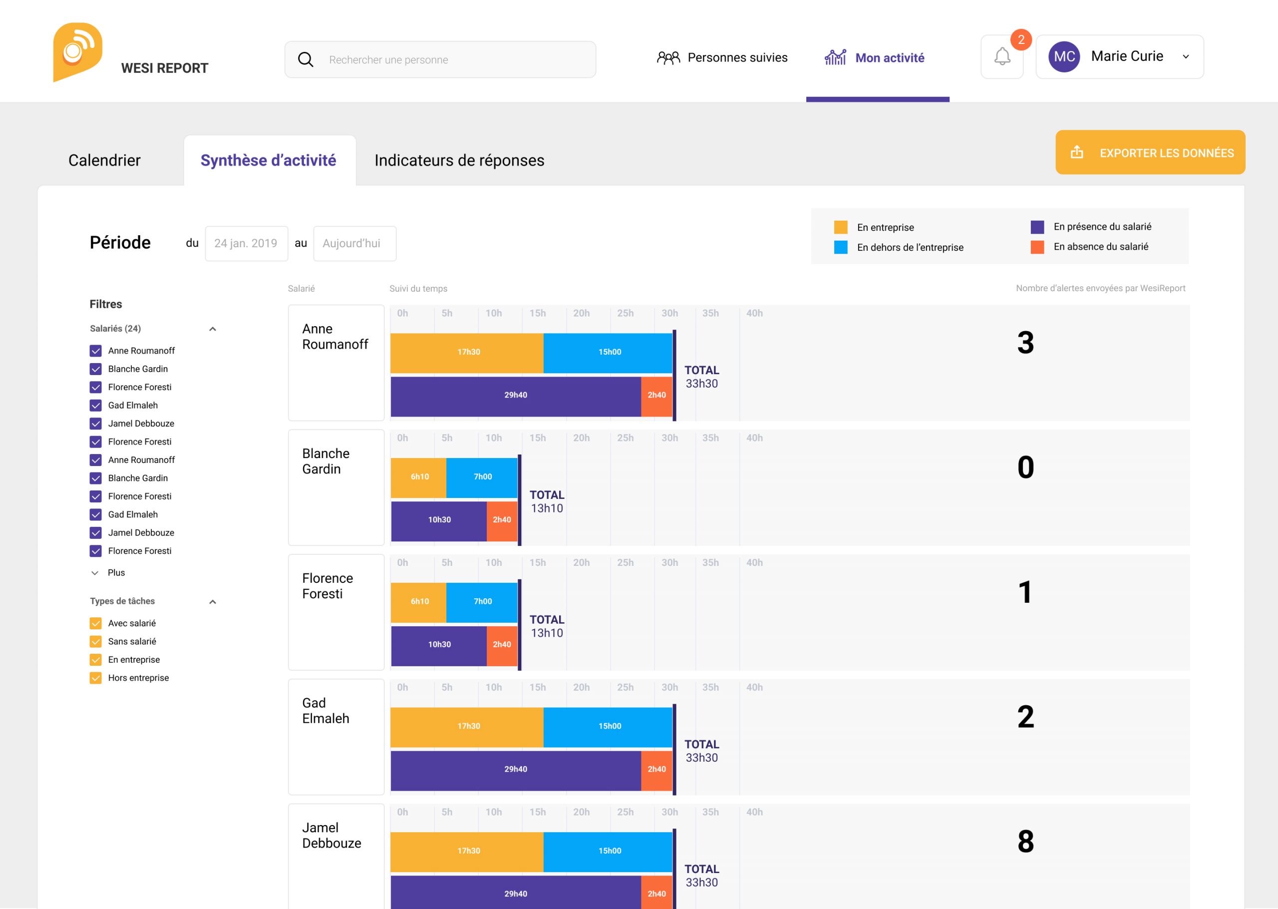Click the Personnes suivies people icon

(668, 57)
